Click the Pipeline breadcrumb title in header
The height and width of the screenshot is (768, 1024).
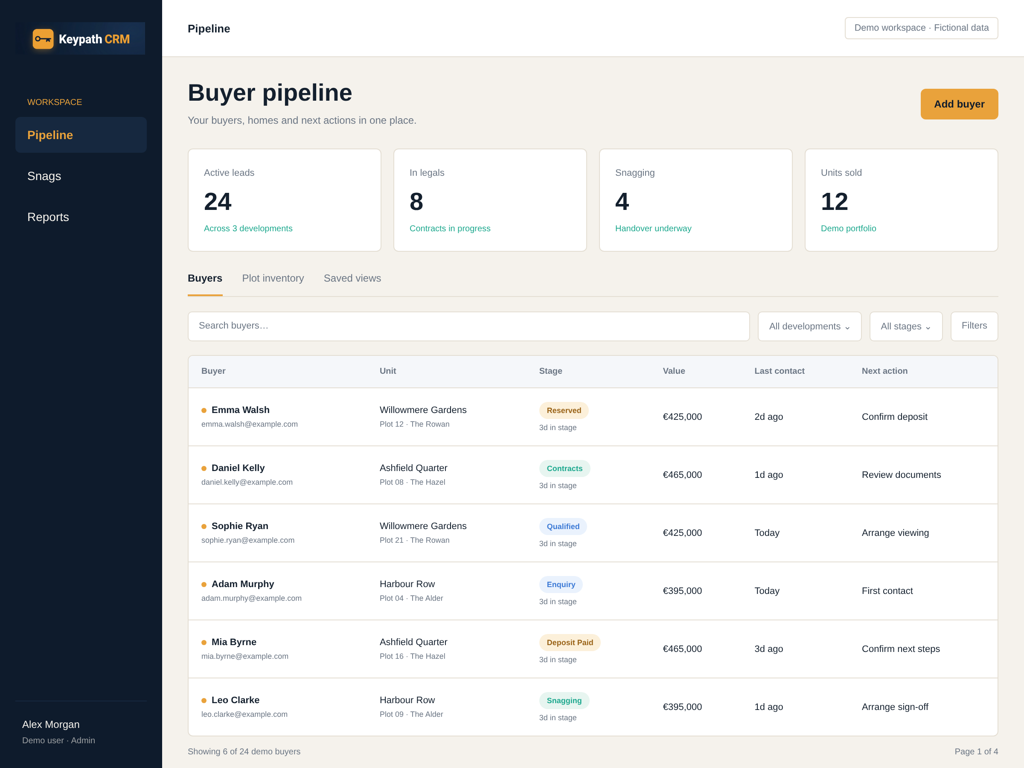[x=209, y=29]
